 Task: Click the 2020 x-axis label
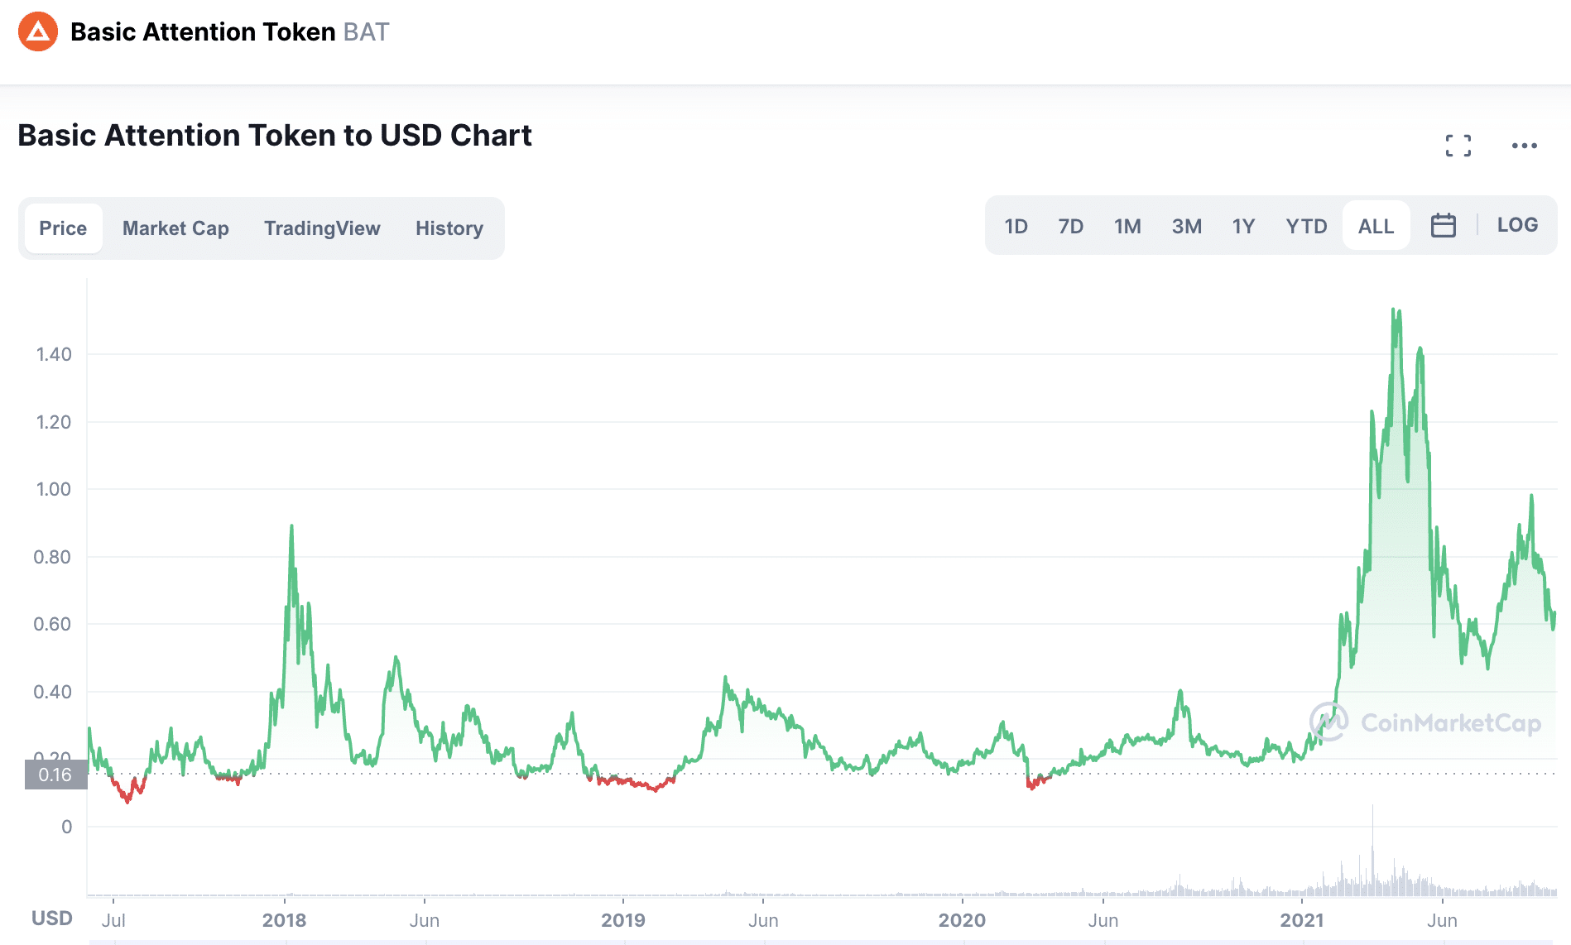coord(962,920)
